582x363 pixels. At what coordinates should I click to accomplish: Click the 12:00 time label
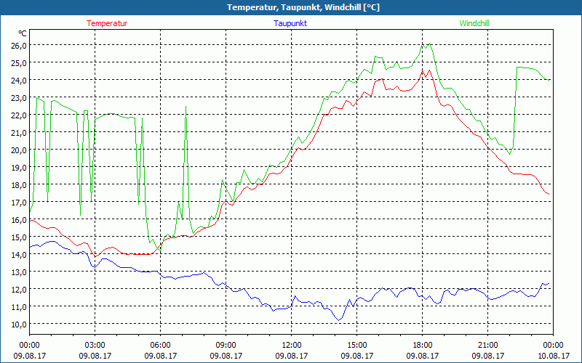(x=292, y=346)
